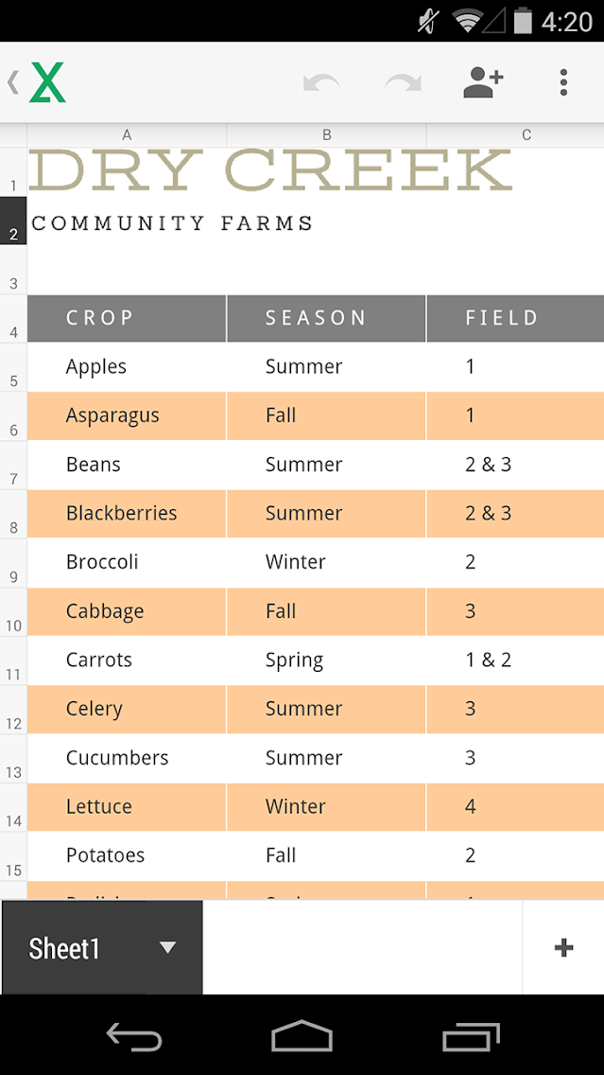Select column A header

click(127, 135)
